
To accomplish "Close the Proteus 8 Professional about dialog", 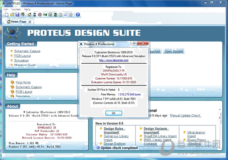I will coord(143,43).
